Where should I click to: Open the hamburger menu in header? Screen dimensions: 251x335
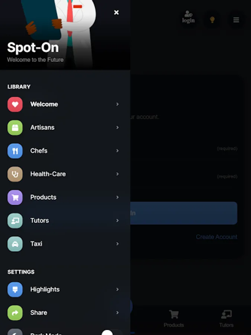pos(236,20)
